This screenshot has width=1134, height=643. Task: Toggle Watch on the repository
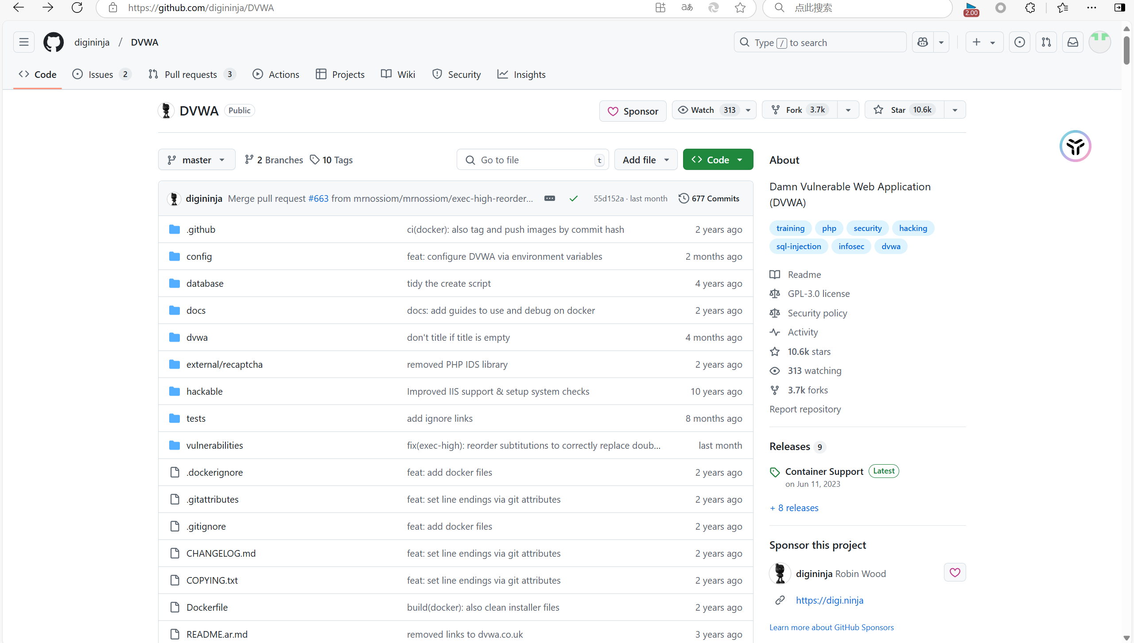point(703,110)
